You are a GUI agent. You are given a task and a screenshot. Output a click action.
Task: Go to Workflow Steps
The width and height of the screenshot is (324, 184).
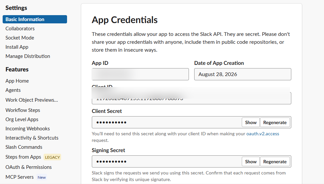pos(23,110)
